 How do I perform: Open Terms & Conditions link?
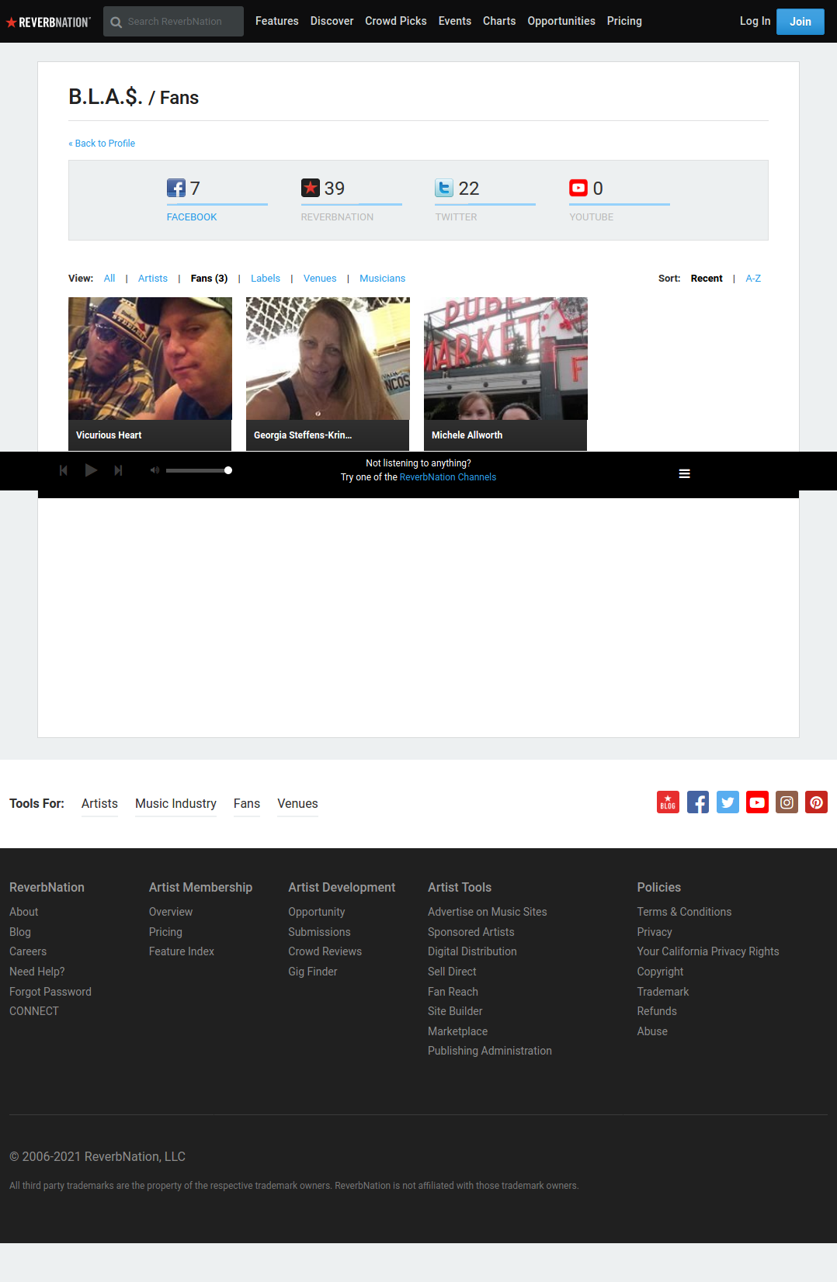pos(684,912)
